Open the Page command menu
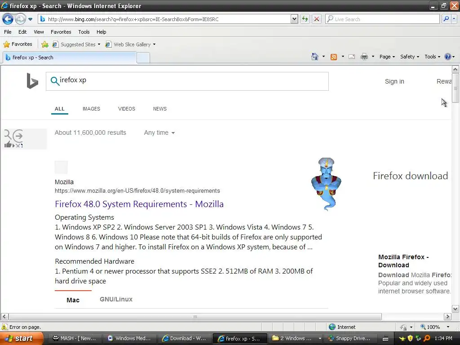The height and width of the screenshot is (345, 460). (387, 57)
